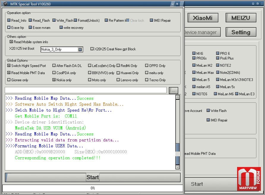Enable the Write_Flash operation option

[54, 21]
